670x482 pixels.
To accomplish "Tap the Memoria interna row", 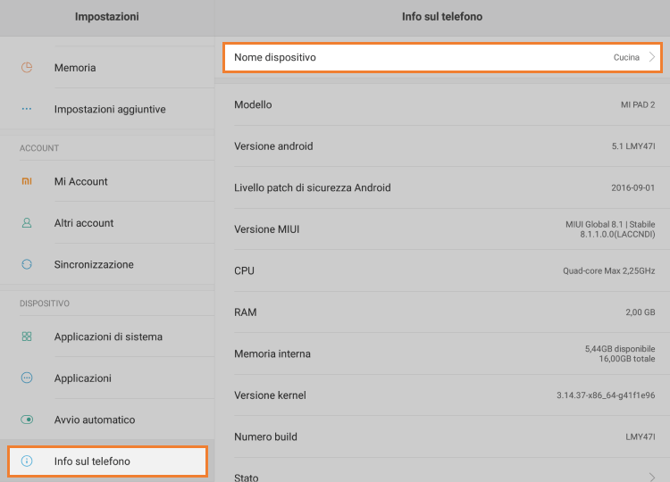I will [442, 353].
